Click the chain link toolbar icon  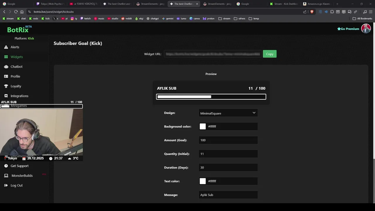[x=355, y=12]
